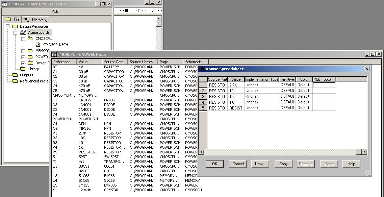Expand the Design Cache folder
The width and height of the screenshot is (384, 197).
pos(23,63)
